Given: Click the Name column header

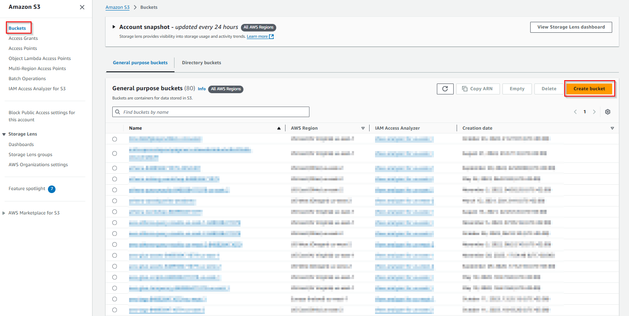Looking at the screenshot, I should coord(135,128).
